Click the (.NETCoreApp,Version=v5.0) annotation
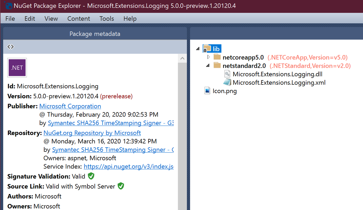Screen dimensions: 363x210 [308, 57]
